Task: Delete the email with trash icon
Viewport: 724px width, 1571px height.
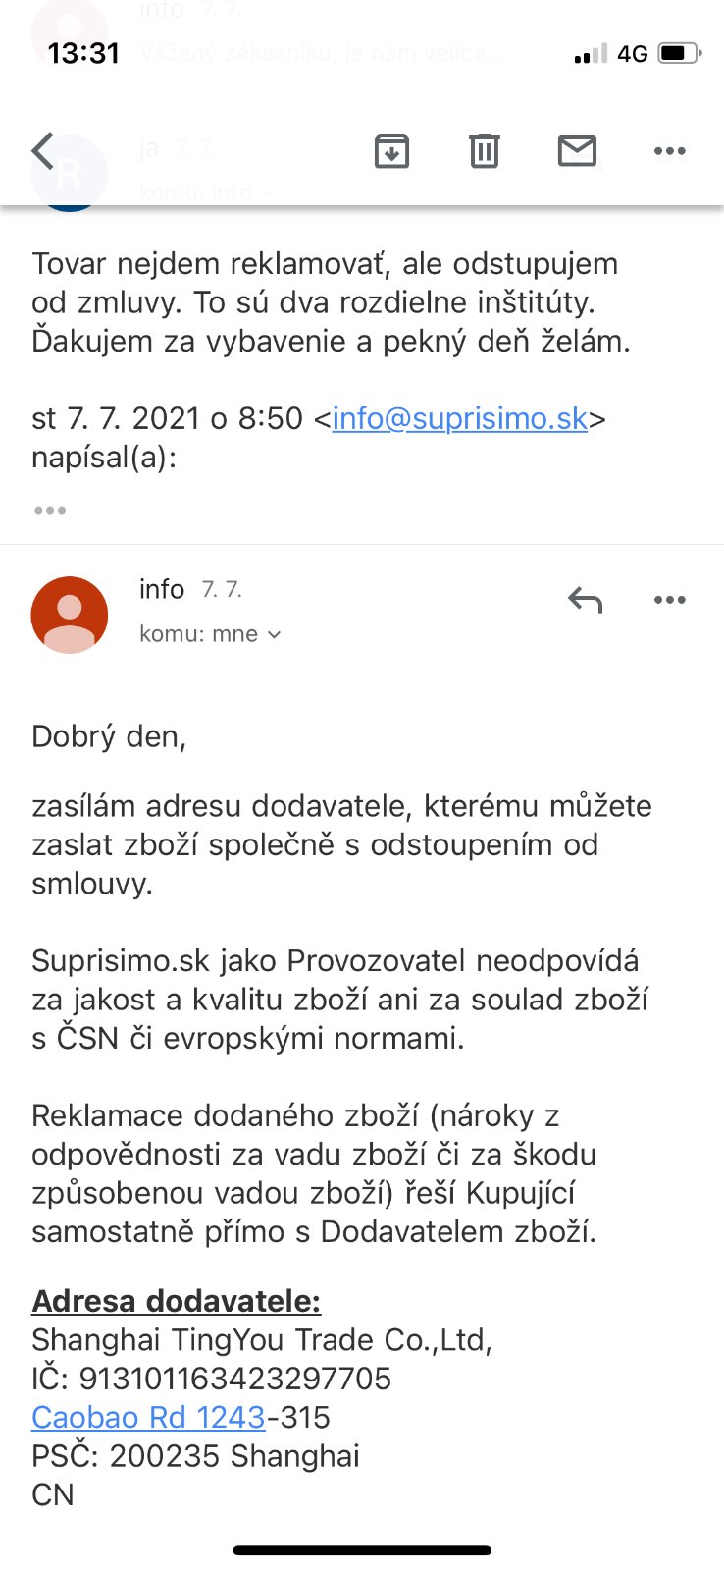Action: tap(485, 151)
